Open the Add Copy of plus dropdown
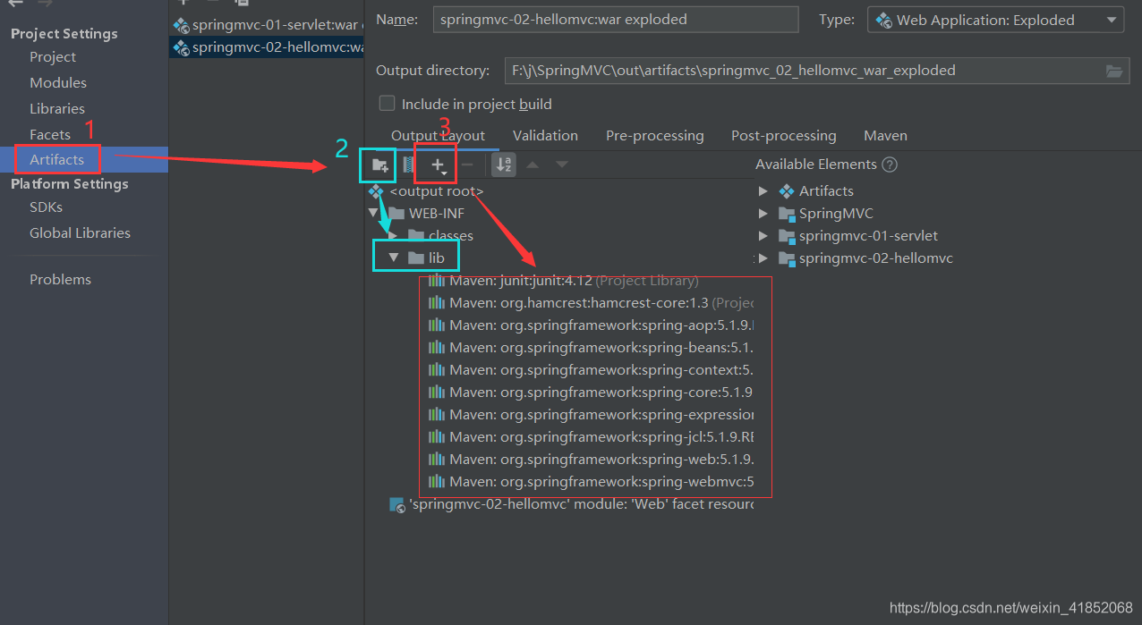The image size is (1142, 625). pyautogui.click(x=439, y=165)
